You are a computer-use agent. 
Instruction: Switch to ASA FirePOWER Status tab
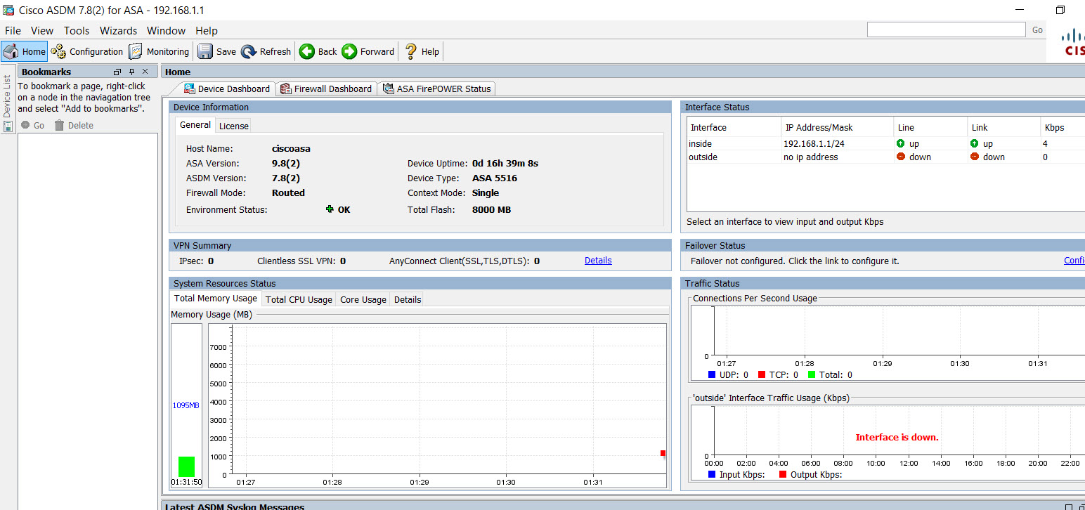(x=436, y=89)
